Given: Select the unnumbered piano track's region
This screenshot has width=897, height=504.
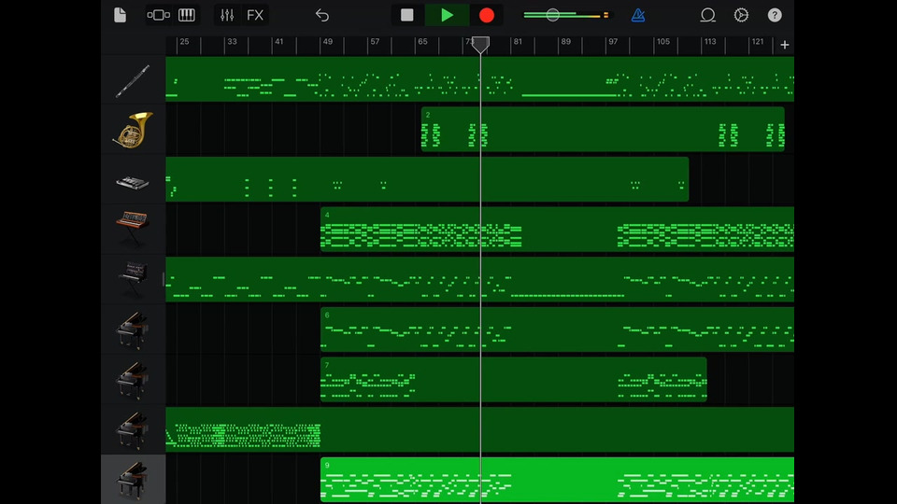Looking at the screenshot, I should point(480,429).
